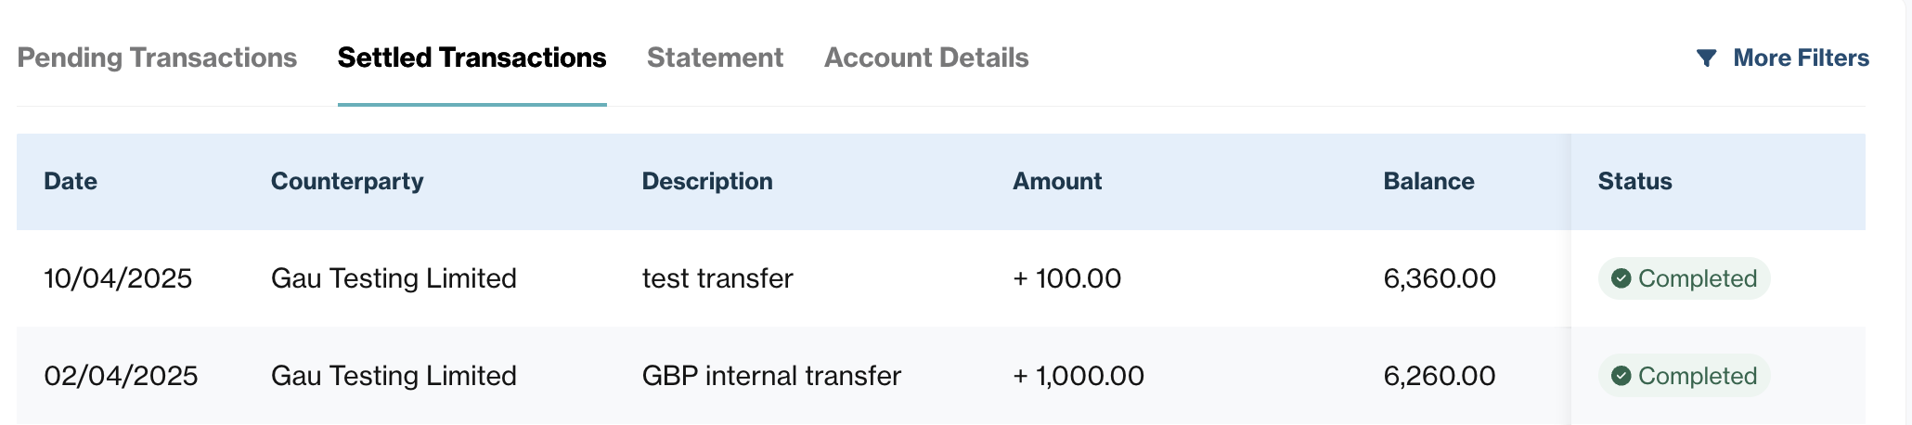Screen dimensions: 1912x425
Task: Click the Status column header
Action: pos(1634,181)
